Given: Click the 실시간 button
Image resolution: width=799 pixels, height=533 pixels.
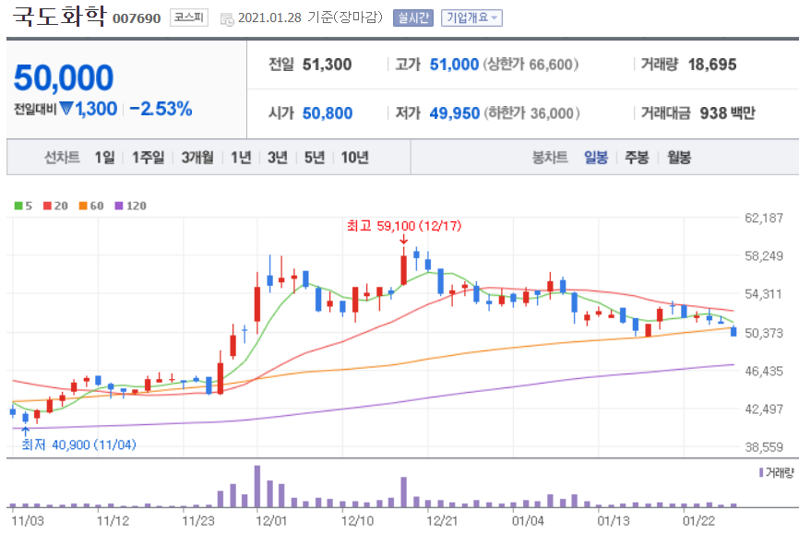Looking at the screenshot, I should (413, 18).
